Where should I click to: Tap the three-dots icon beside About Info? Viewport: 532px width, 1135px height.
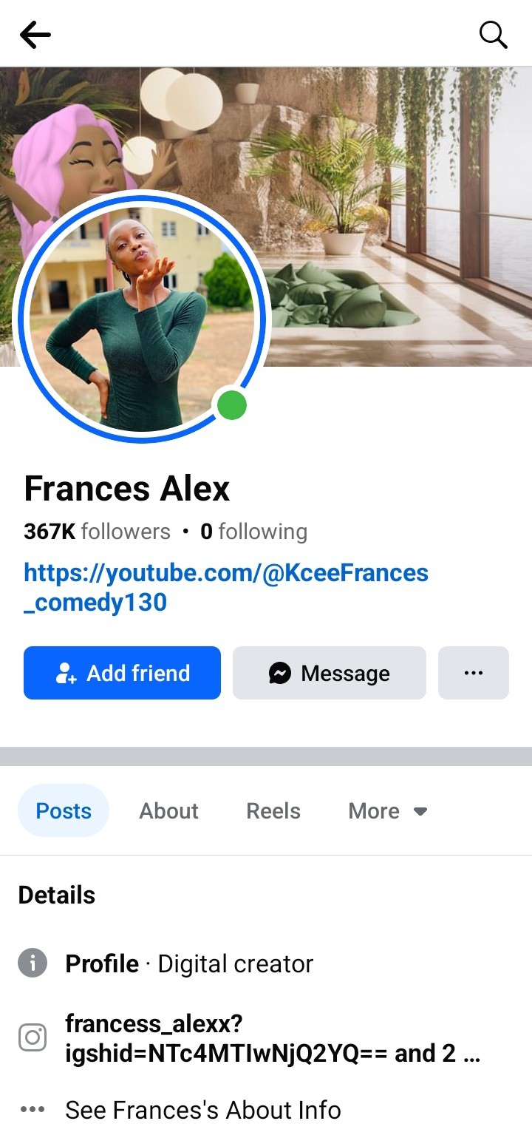[x=33, y=1109]
